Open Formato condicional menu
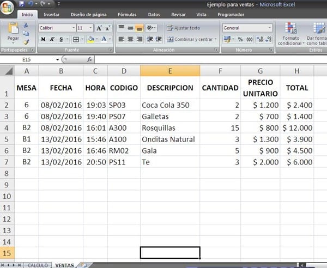The width and height of the screenshot is (327, 268). [291, 34]
